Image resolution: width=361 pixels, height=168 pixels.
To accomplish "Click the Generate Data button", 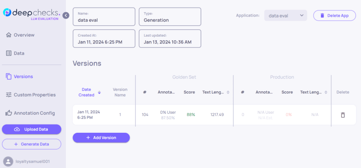I will tap(32, 144).
